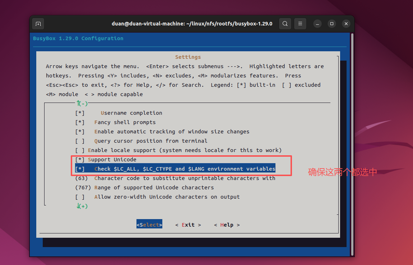Maximize the terminal window
The width and height of the screenshot is (413, 265).
(x=332, y=24)
